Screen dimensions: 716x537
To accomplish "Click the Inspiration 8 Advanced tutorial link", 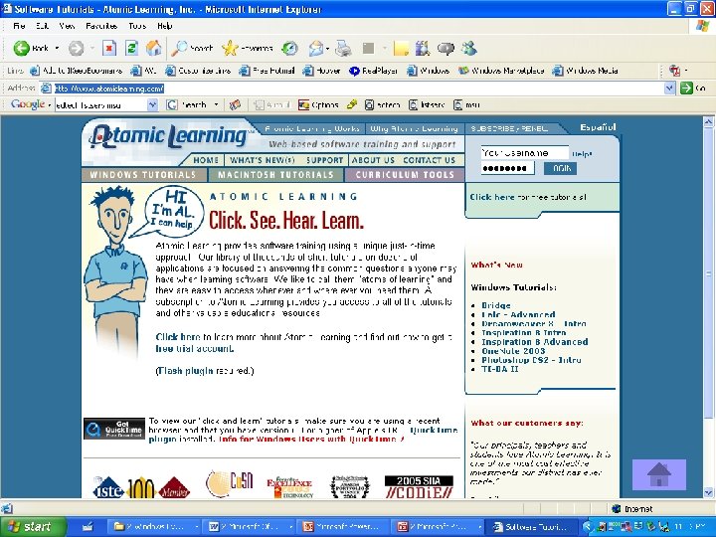I will pos(535,342).
